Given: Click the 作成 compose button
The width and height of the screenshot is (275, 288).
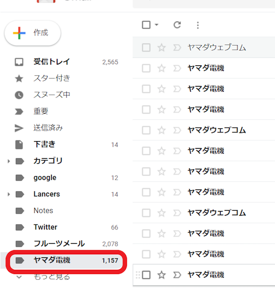Looking at the screenshot, I should click(33, 33).
